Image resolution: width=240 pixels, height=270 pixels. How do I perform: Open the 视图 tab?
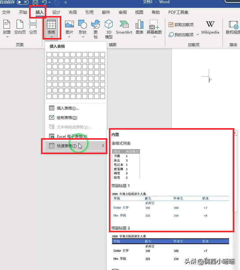(x=139, y=12)
